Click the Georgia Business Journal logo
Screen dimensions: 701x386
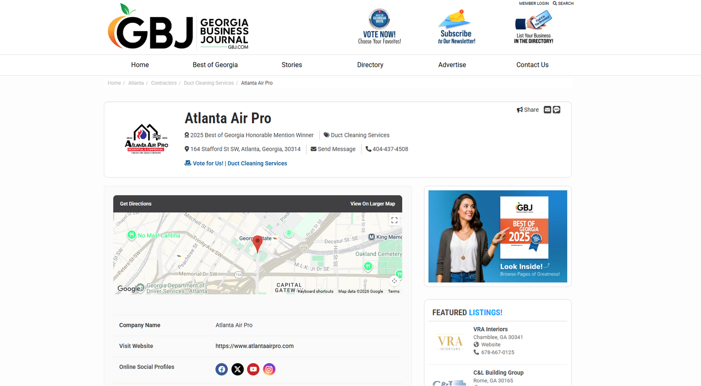(x=178, y=27)
